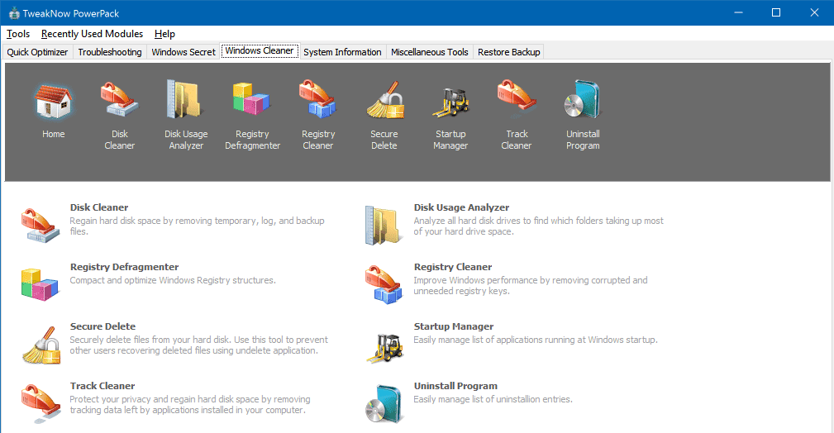Image resolution: width=834 pixels, height=433 pixels.
Task: Switch to Windows Secret tab
Action: click(x=183, y=52)
